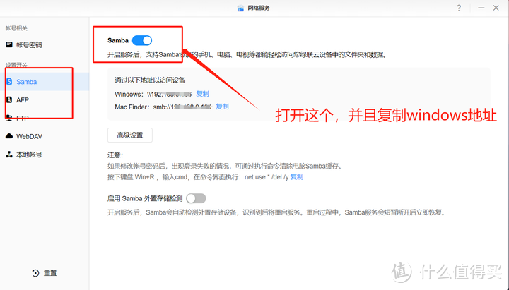The height and width of the screenshot is (290, 509).
Task: Open the 帐号密码 sidebar item
Action: pos(45,45)
